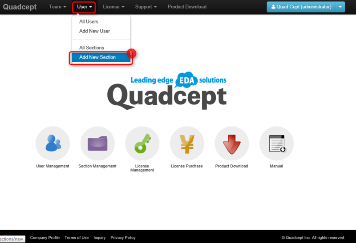Click the Quad Cept (administrator) account button

pos(301,7)
